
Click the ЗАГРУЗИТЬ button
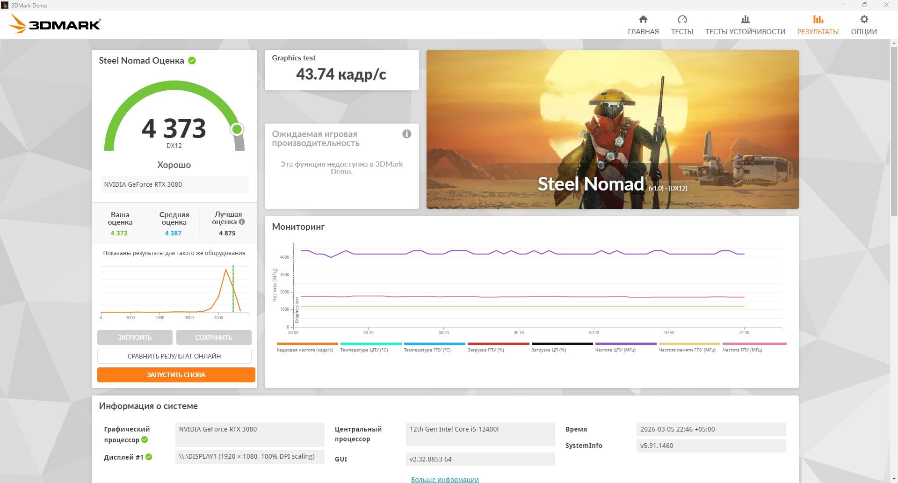tap(135, 337)
